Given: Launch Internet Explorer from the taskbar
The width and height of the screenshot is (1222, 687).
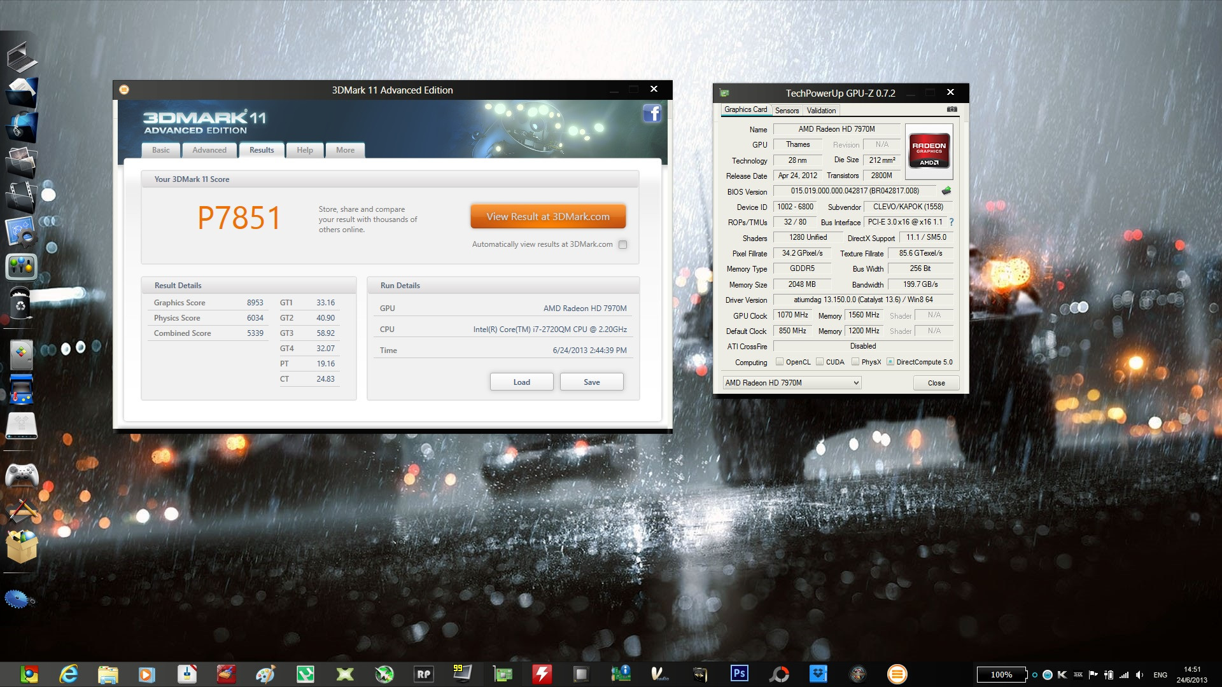Looking at the screenshot, I should click(x=69, y=674).
